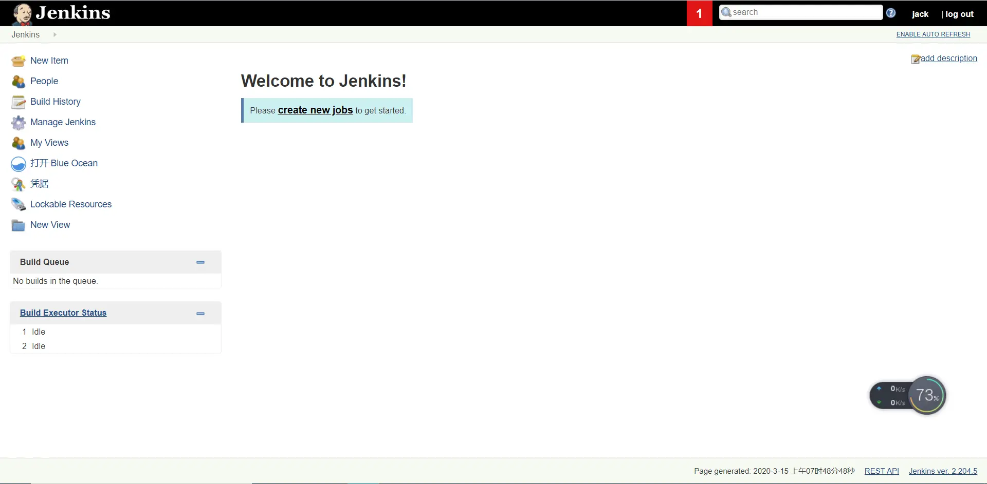
Task: Click the 73% performance monitor widget
Action: click(x=927, y=395)
